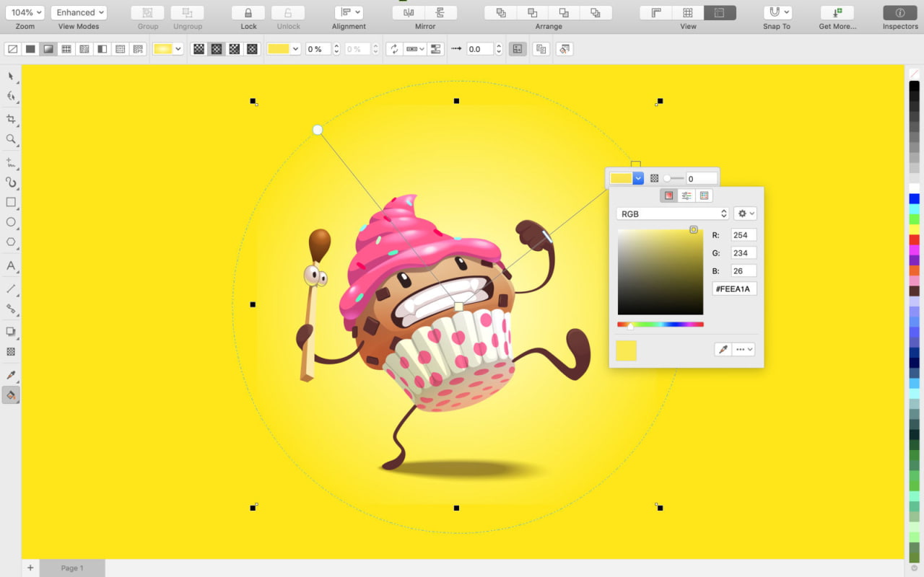Switch to color sliders tab in popup
Image resolution: width=924 pixels, height=577 pixels.
[x=687, y=196]
